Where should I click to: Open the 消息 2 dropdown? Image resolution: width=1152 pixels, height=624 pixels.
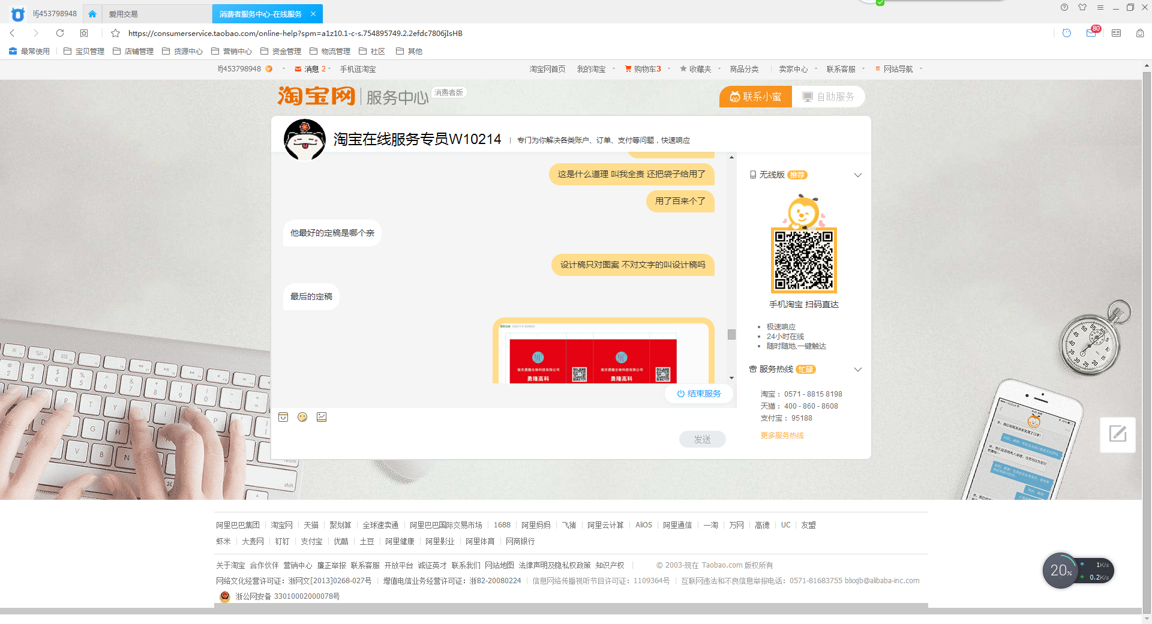[313, 69]
